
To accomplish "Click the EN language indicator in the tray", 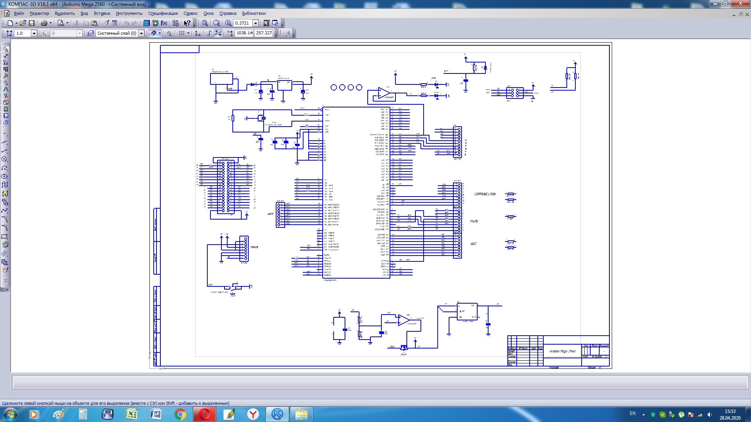I will [632, 413].
